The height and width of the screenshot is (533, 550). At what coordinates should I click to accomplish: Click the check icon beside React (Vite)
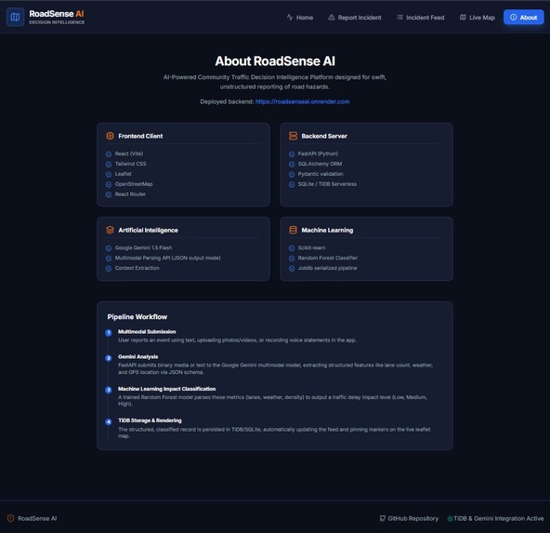109,153
